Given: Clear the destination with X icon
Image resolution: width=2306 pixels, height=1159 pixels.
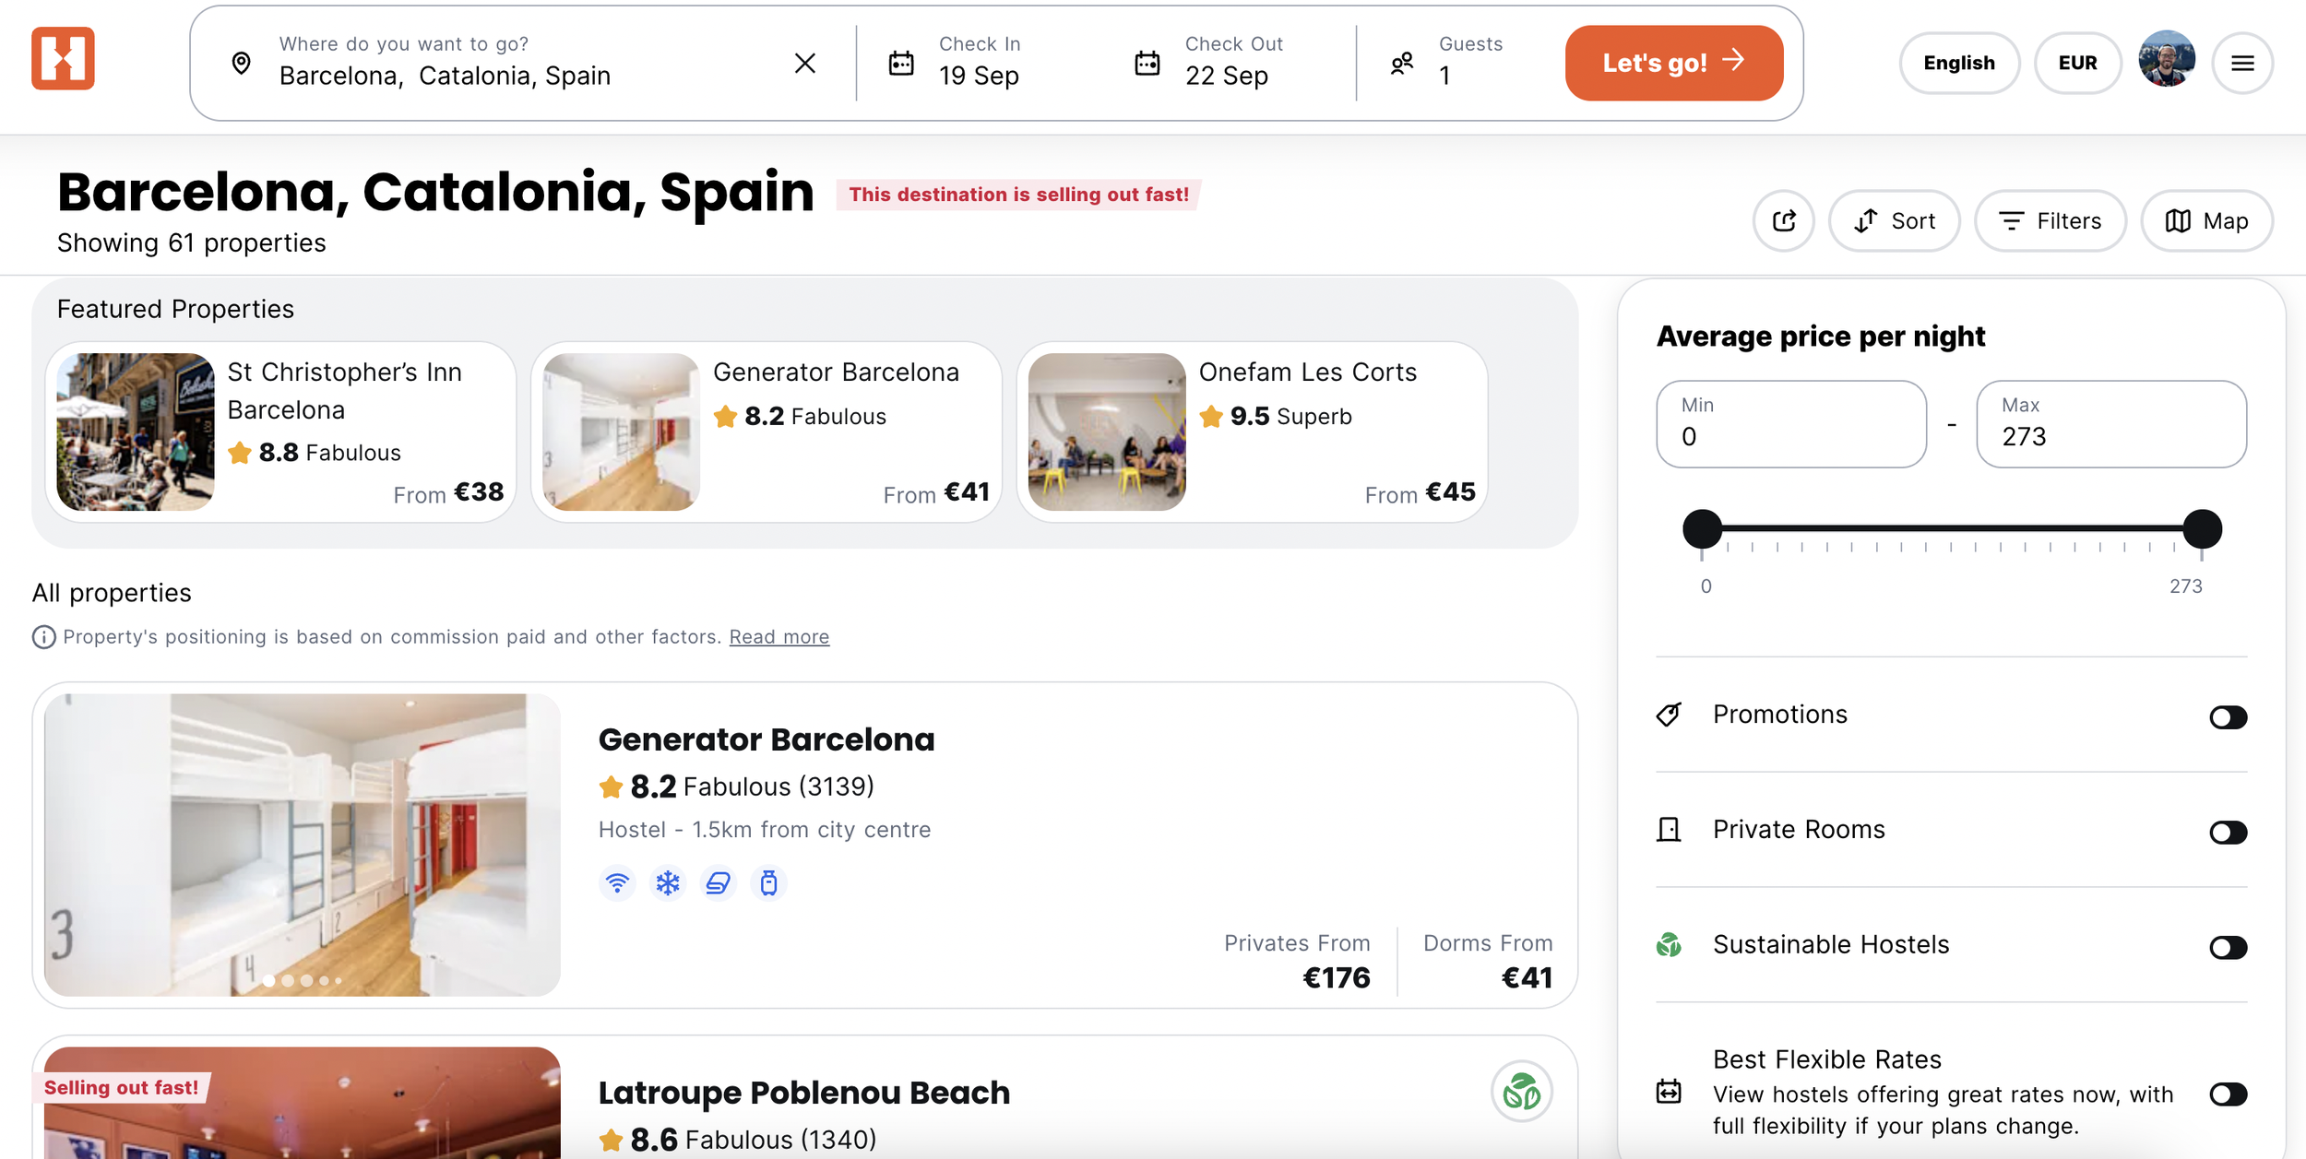Looking at the screenshot, I should coord(804,63).
